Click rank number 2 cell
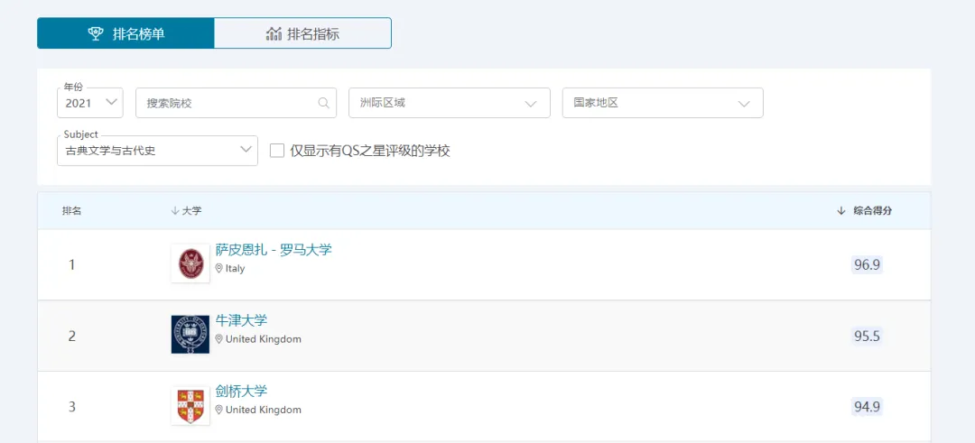 pyautogui.click(x=72, y=337)
